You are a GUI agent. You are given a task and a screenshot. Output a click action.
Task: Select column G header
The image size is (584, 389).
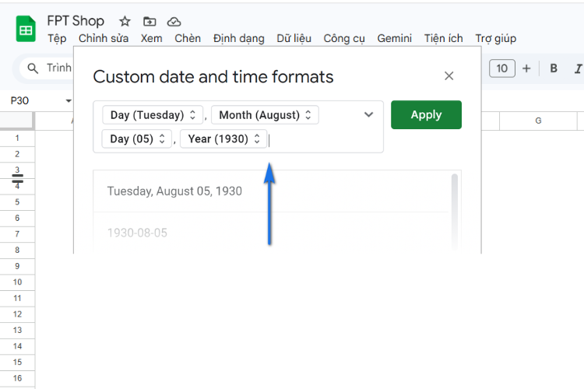click(x=538, y=121)
